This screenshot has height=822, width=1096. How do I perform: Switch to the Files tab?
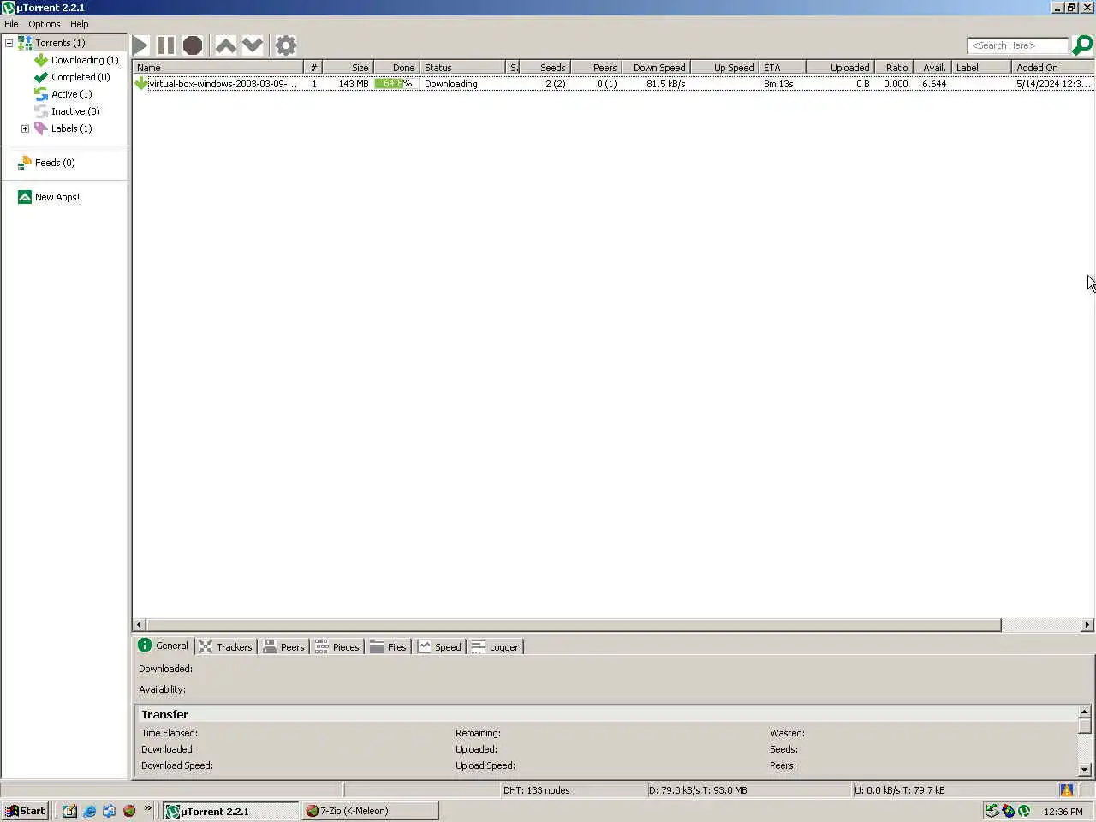(x=388, y=646)
